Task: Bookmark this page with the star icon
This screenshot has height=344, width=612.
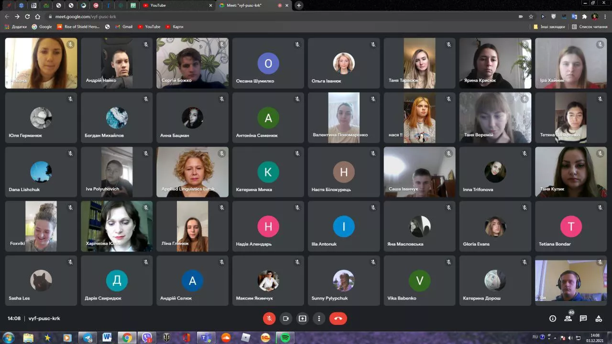Action: [531, 16]
